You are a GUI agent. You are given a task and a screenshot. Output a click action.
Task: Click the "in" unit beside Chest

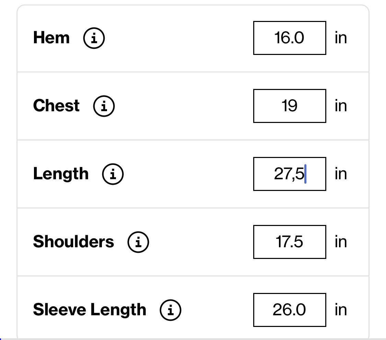(x=341, y=106)
